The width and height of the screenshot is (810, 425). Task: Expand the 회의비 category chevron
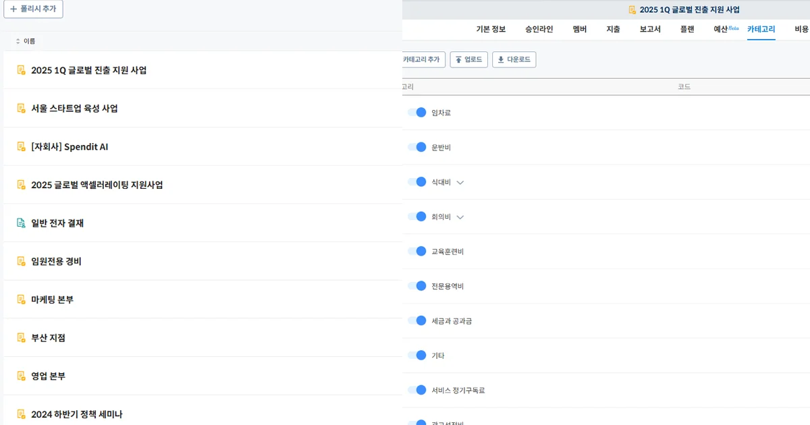point(460,217)
